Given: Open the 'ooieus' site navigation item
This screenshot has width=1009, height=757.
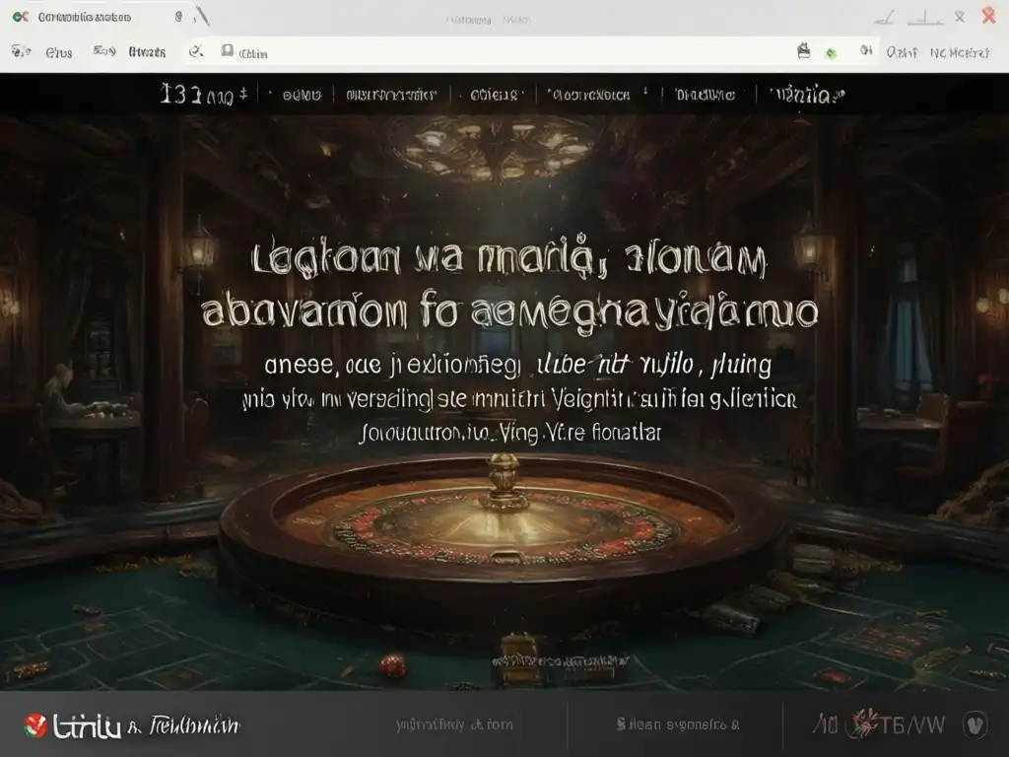Looking at the screenshot, I should [494, 96].
